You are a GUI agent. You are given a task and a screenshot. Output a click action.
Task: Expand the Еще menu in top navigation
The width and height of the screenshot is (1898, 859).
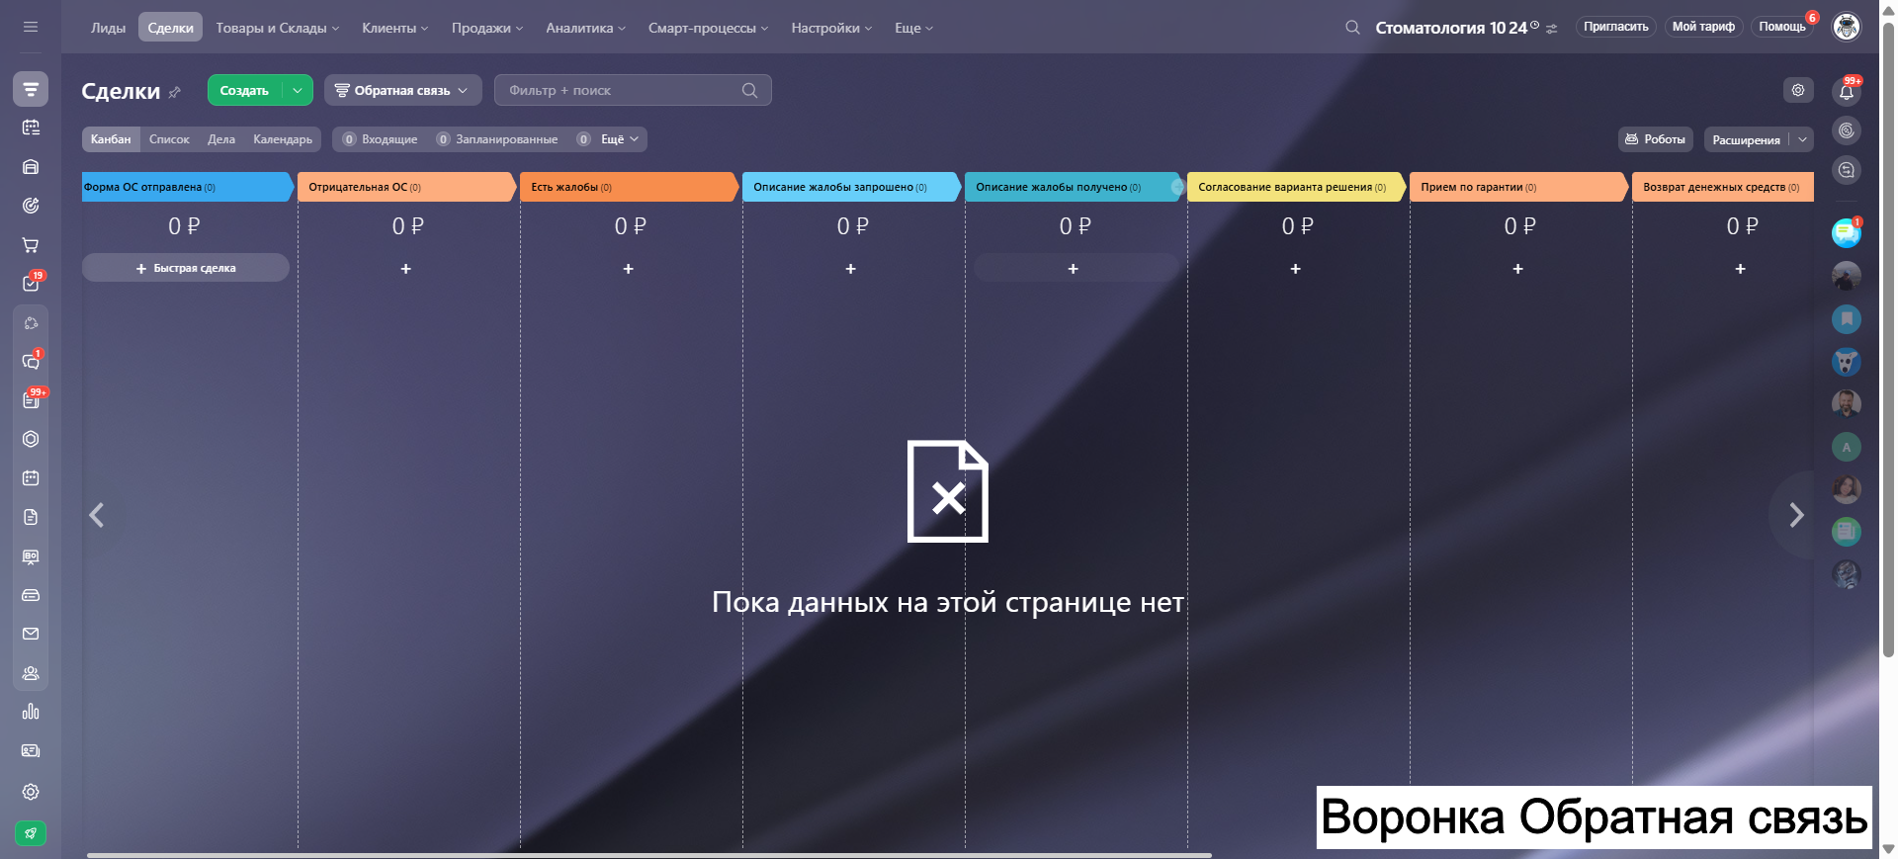(x=914, y=28)
